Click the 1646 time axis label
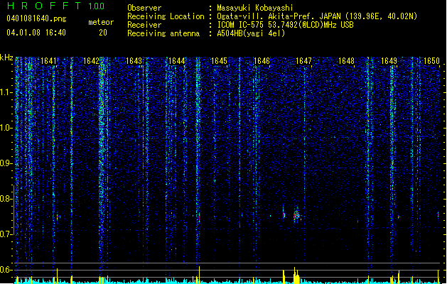 262,61
